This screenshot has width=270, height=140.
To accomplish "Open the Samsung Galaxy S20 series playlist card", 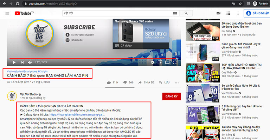I will pyautogui.click(x=141, y=34).
